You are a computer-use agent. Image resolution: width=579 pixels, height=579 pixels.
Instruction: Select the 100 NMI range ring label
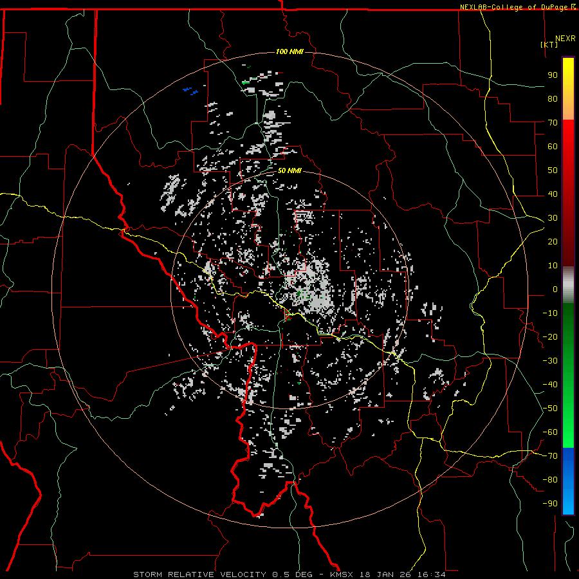pos(289,51)
